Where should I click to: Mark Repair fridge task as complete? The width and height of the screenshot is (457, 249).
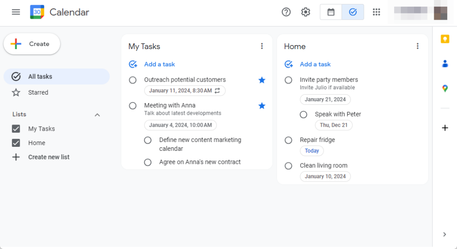289,140
